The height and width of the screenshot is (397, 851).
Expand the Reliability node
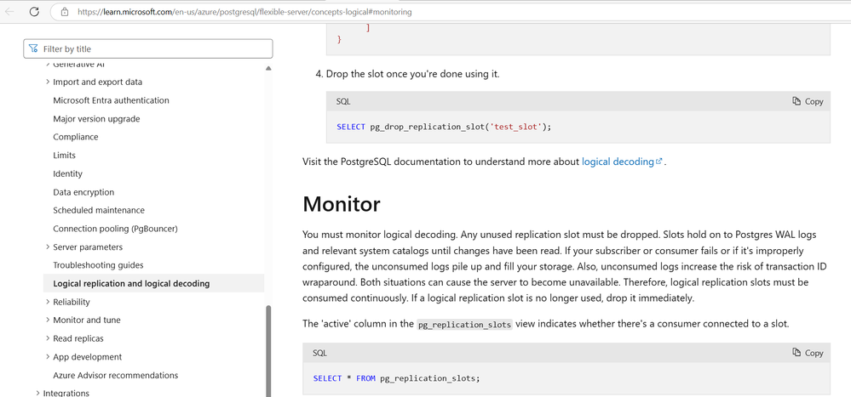click(48, 302)
